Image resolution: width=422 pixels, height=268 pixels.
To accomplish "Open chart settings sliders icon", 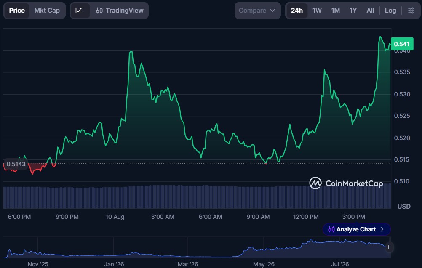I will 411,11.
